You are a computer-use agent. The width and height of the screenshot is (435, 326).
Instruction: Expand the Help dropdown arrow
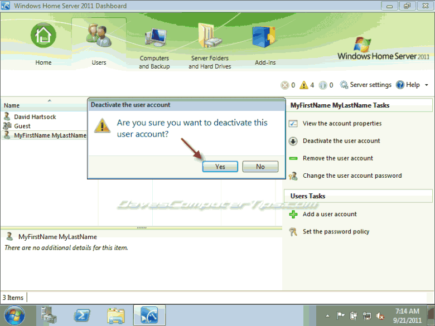[427, 85]
